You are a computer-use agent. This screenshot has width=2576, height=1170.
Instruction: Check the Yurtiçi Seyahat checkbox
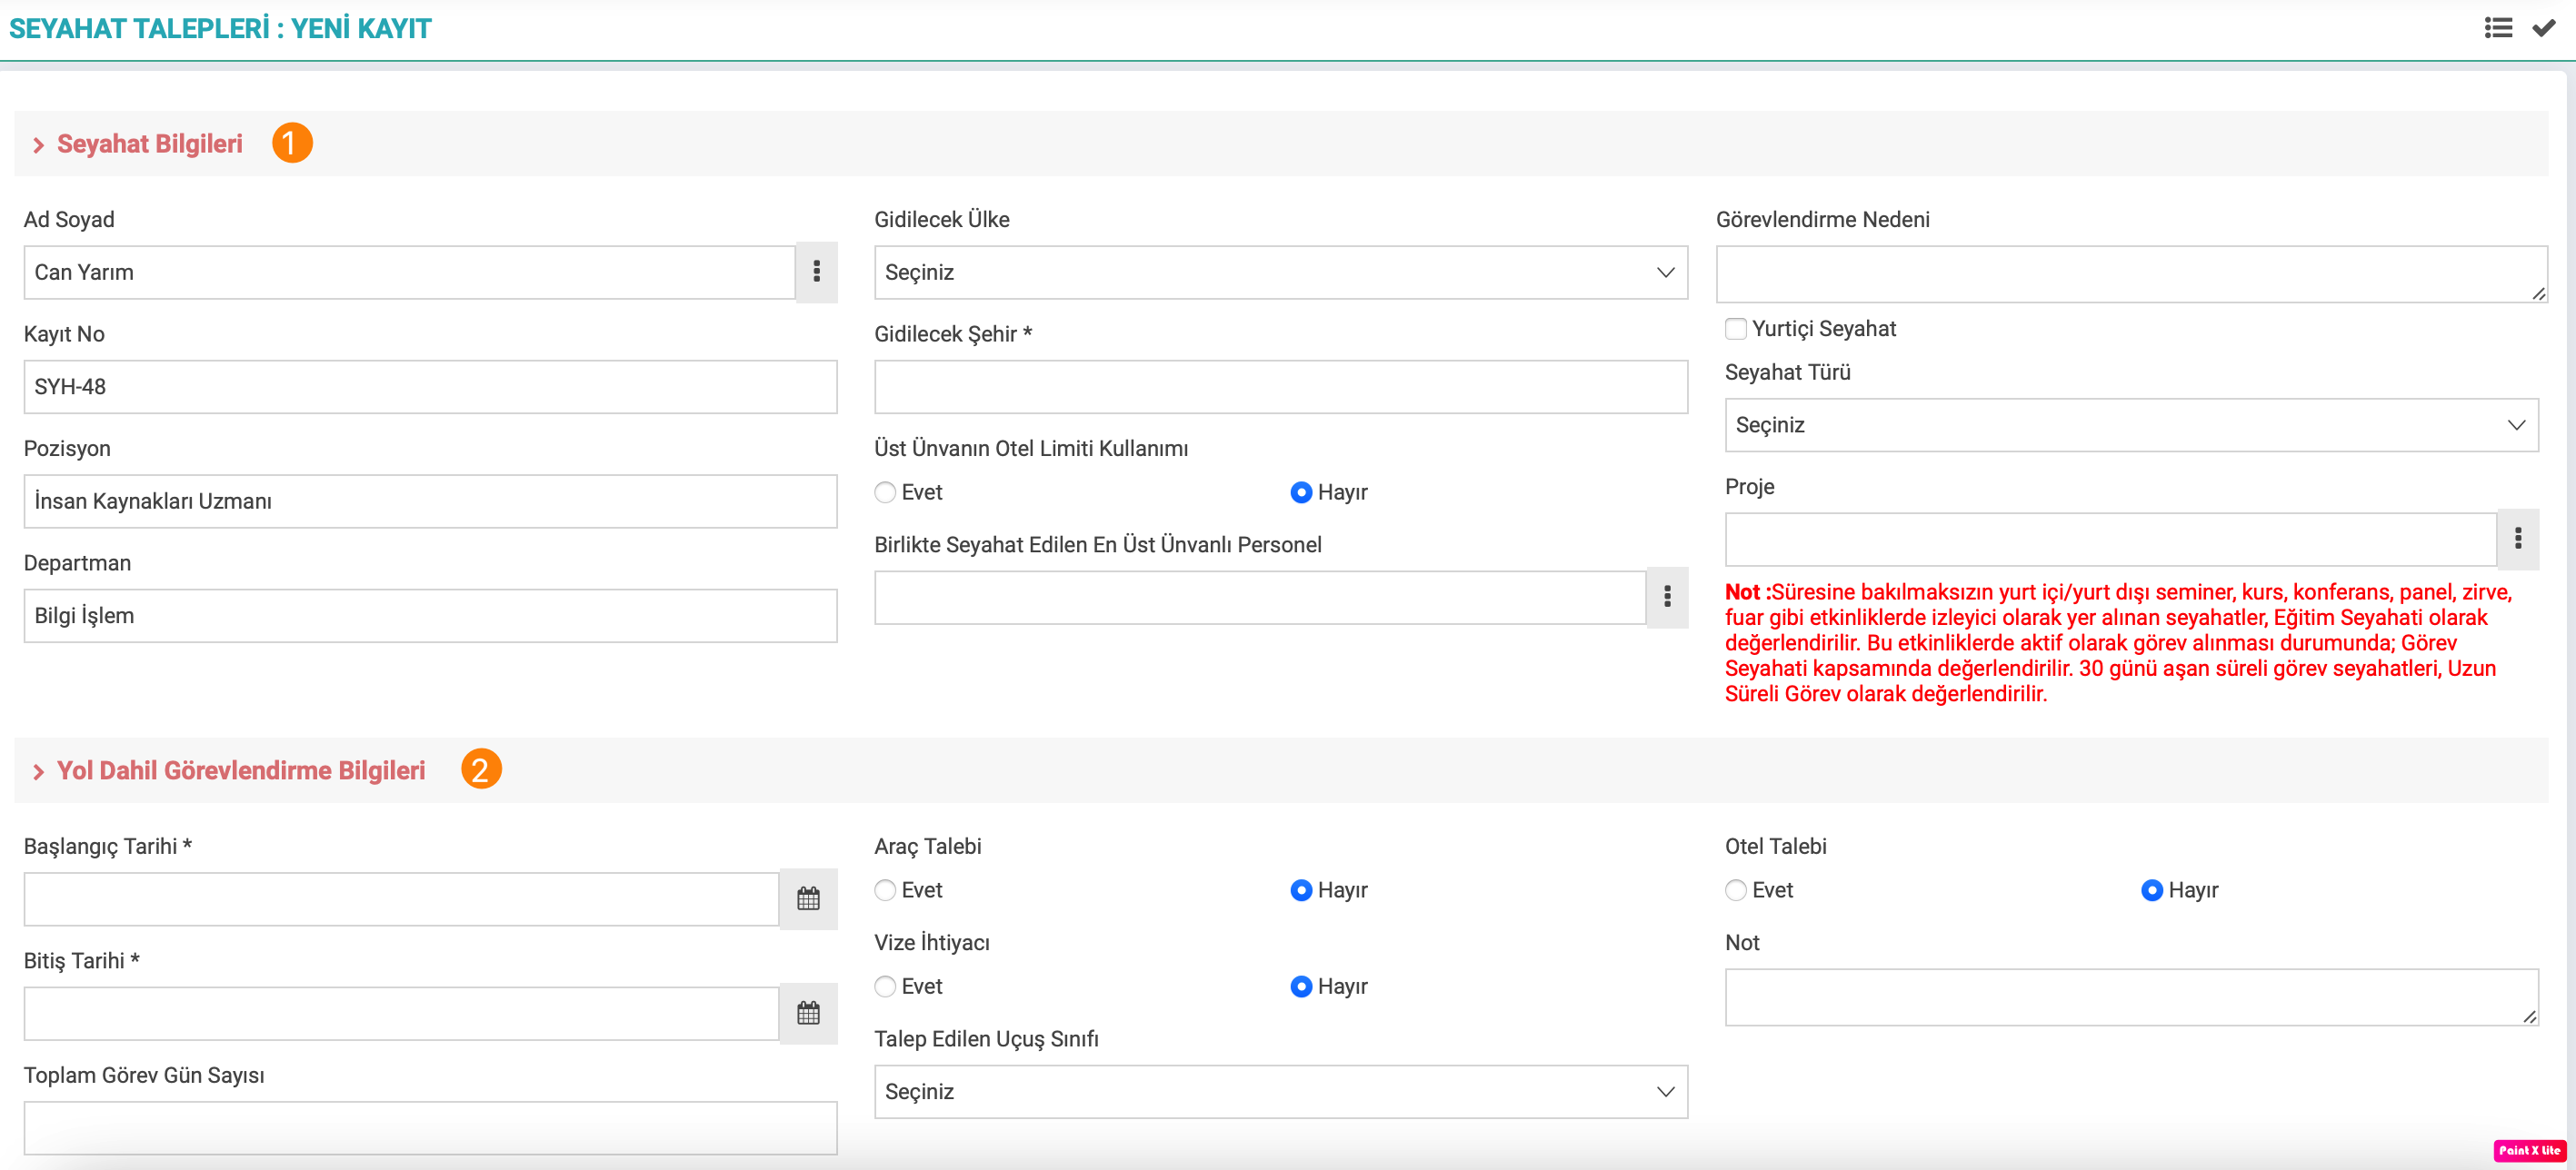pyautogui.click(x=1736, y=329)
